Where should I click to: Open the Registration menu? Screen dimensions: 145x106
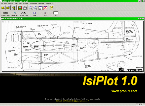point(33,4)
